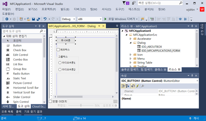
Task: Open the 서식(O) menu
Action: 106,9
